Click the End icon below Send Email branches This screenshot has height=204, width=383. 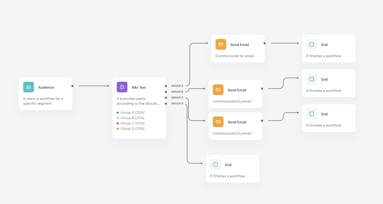coord(216,164)
